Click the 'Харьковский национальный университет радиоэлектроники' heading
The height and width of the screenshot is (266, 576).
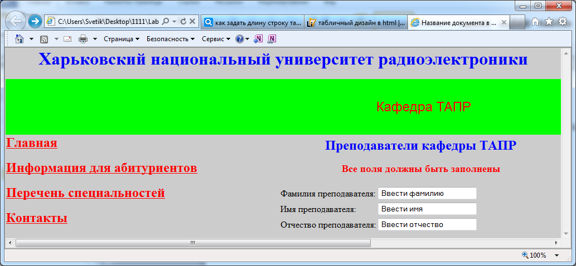(x=283, y=60)
